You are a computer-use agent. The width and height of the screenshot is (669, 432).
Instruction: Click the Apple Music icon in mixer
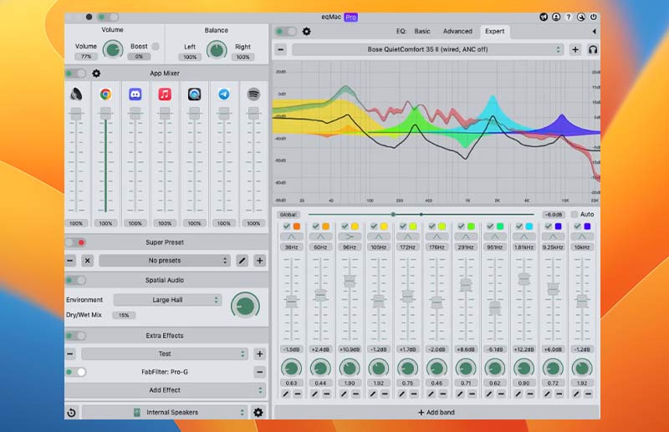click(x=165, y=94)
